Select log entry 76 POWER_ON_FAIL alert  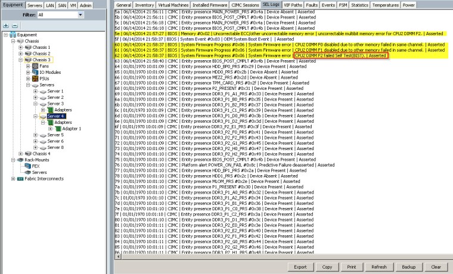[225, 165]
